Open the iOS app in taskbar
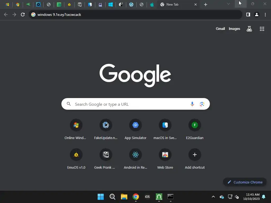271x203 pixels. (x=147, y=197)
